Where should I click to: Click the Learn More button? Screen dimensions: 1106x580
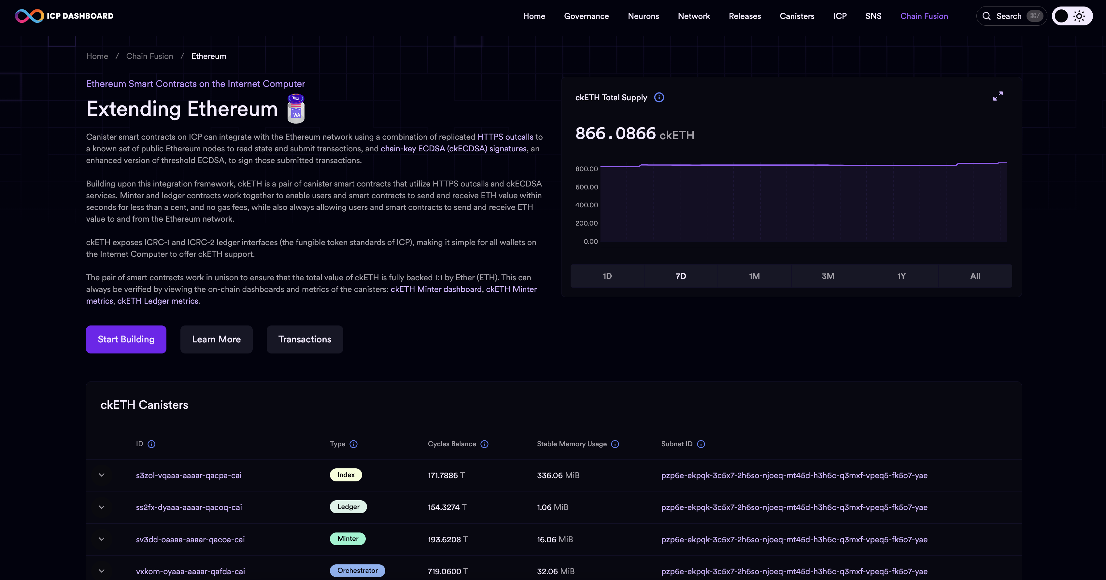(x=216, y=339)
